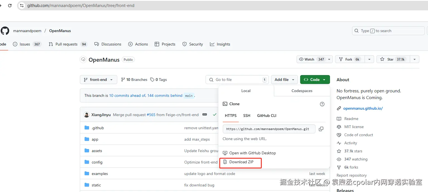Click Download ZIP

click(x=241, y=162)
